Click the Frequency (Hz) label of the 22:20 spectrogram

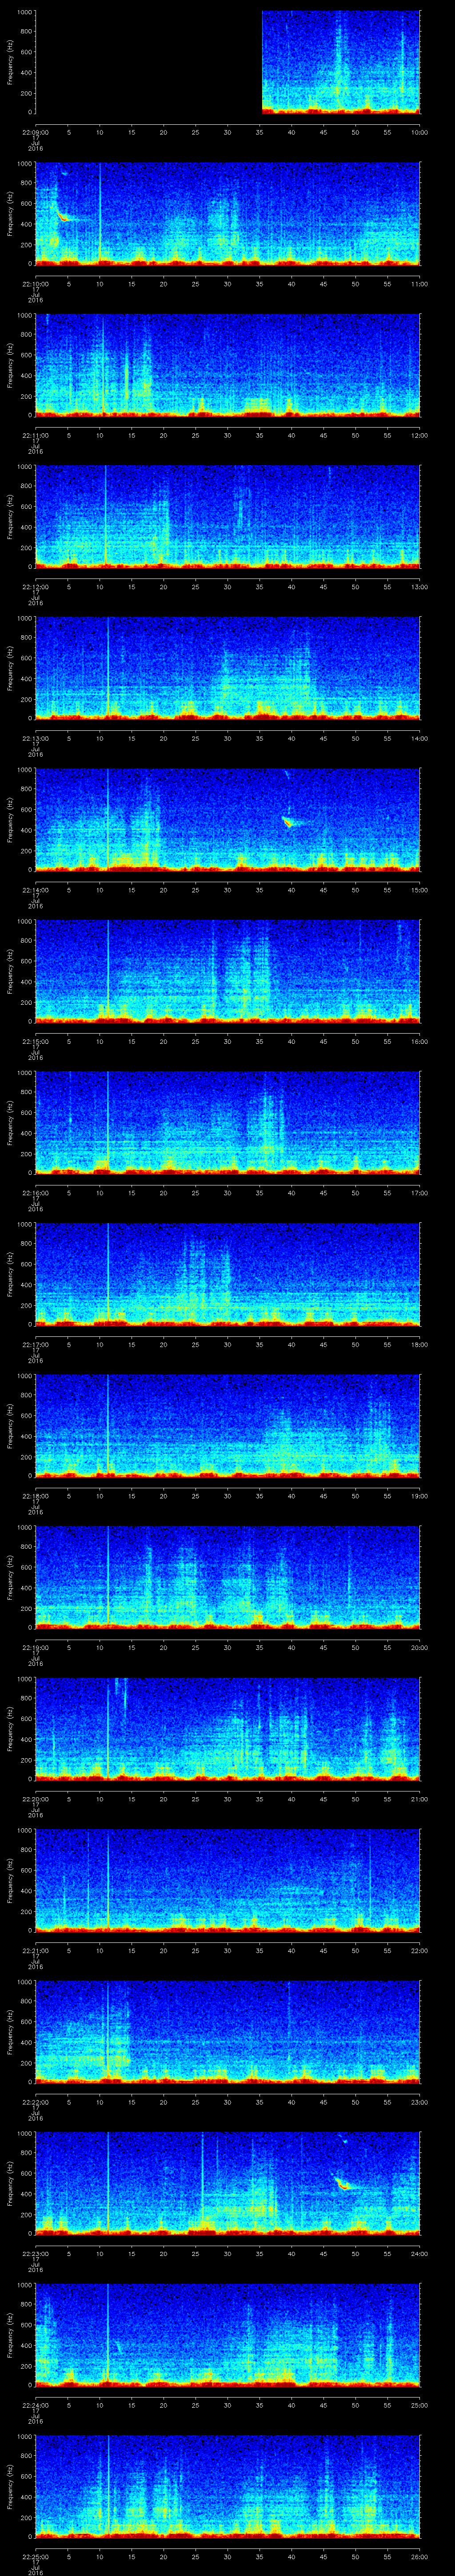(10, 1728)
